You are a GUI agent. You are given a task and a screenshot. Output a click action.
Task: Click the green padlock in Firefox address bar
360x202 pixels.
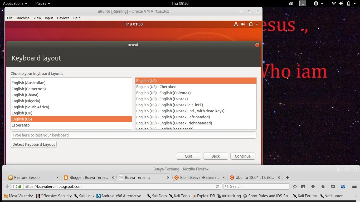[20, 186]
